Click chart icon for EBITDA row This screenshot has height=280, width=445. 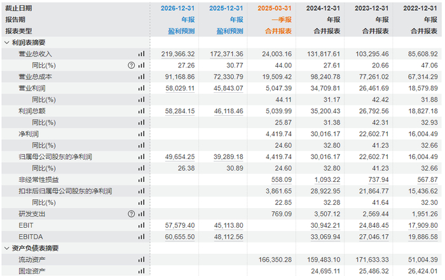point(141,237)
